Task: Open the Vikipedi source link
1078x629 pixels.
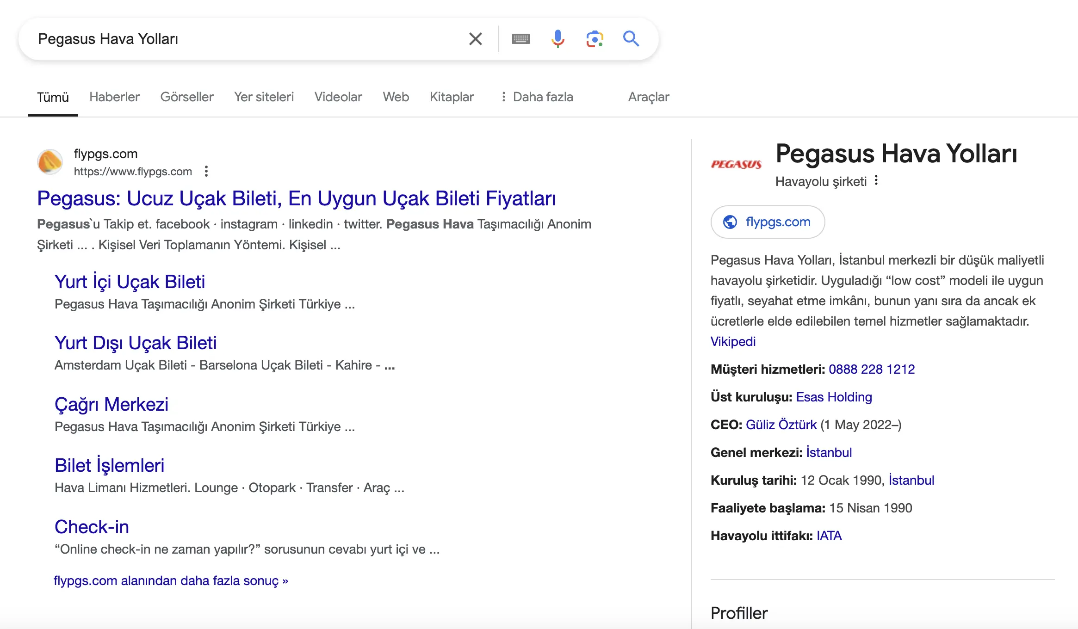Action: click(733, 341)
